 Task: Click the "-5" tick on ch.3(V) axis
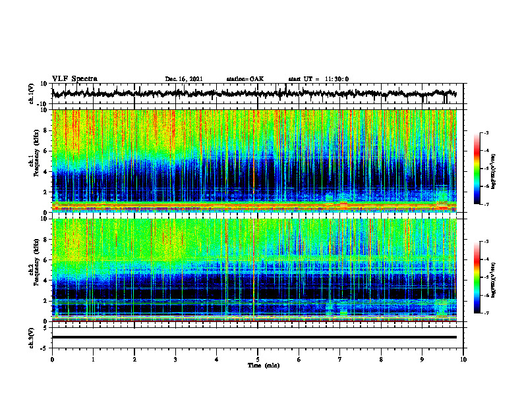point(45,348)
